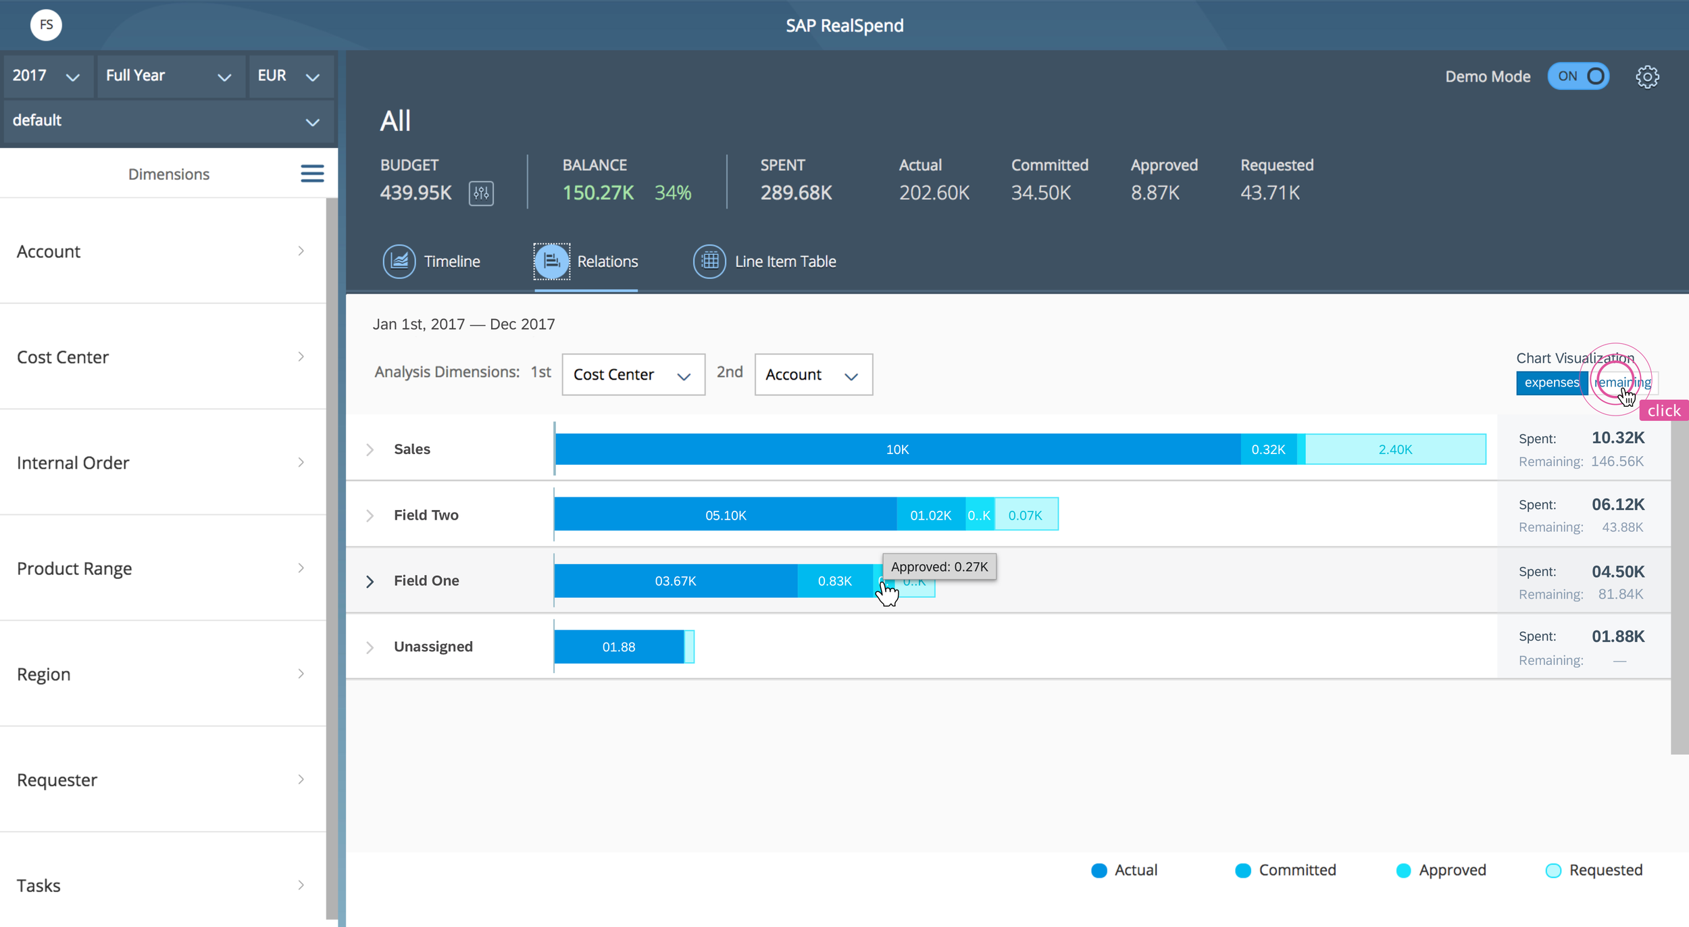
Task: Open the Cost Center dimension
Action: pos(163,357)
